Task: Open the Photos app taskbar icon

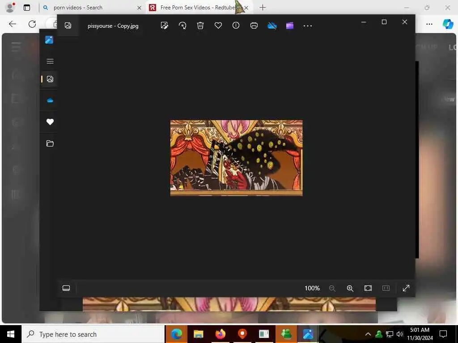Action: pos(308,334)
